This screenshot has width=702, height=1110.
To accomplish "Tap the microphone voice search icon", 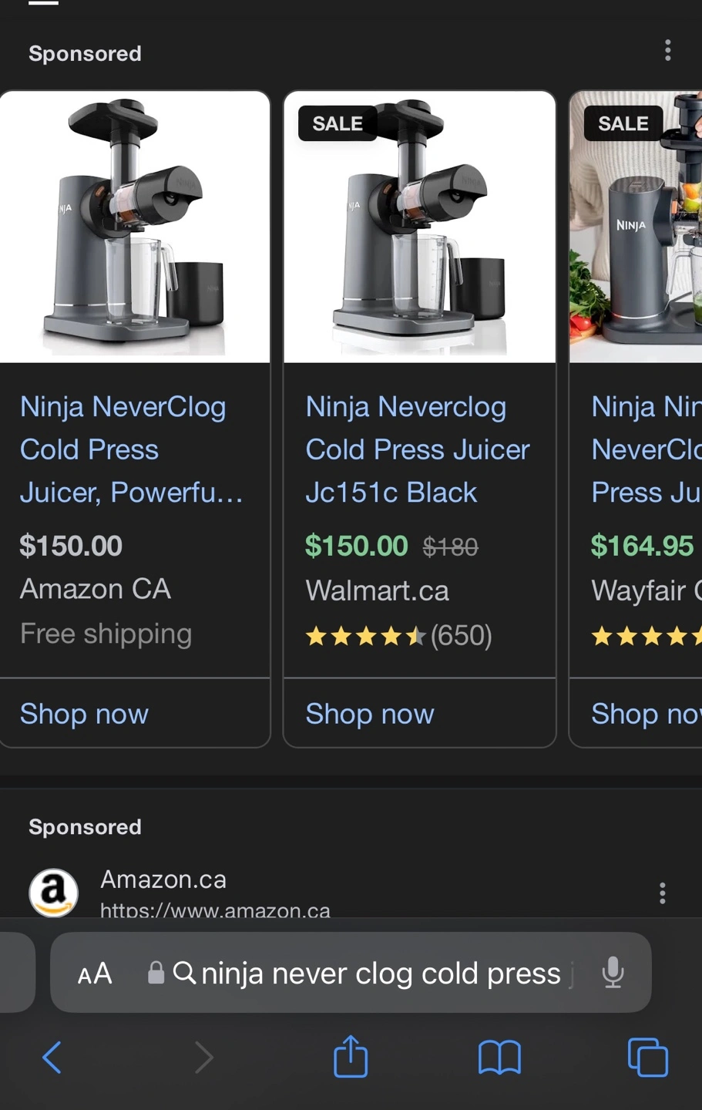I will 613,973.
